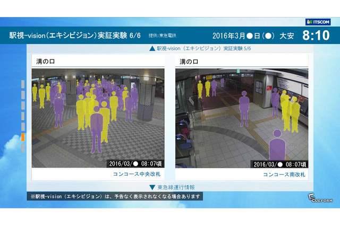Click the ITSCOM logo badge
The width and height of the screenshot is (340, 226).
[318, 22]
